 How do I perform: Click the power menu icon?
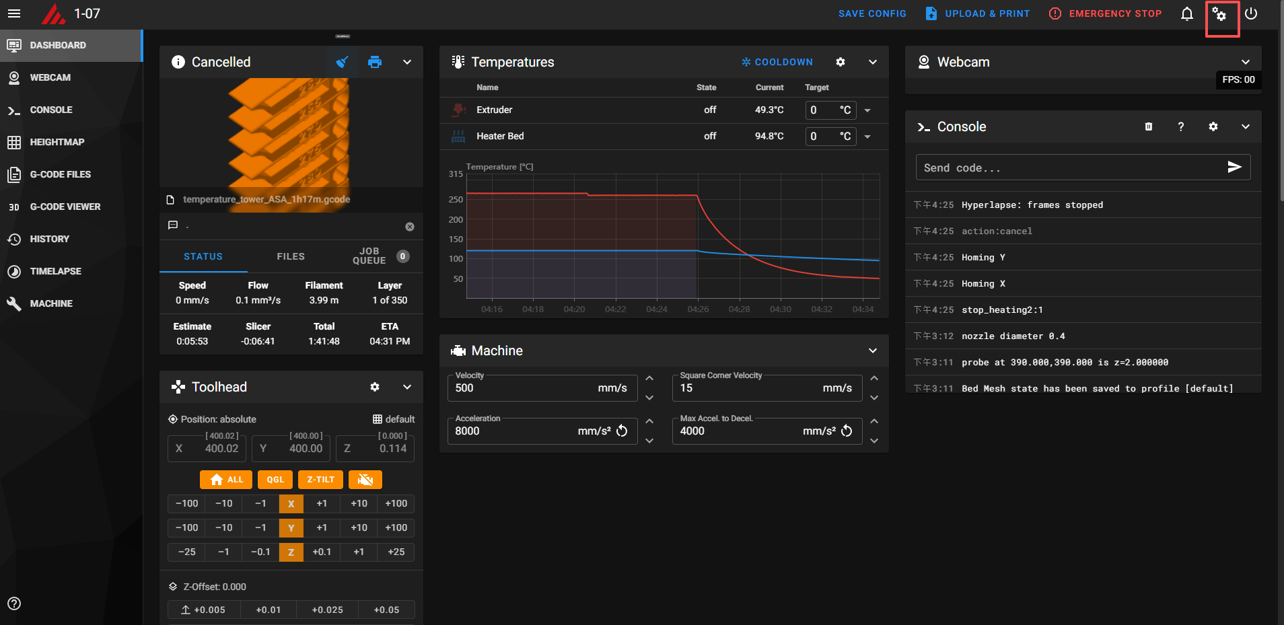(x=1251, y=13)
